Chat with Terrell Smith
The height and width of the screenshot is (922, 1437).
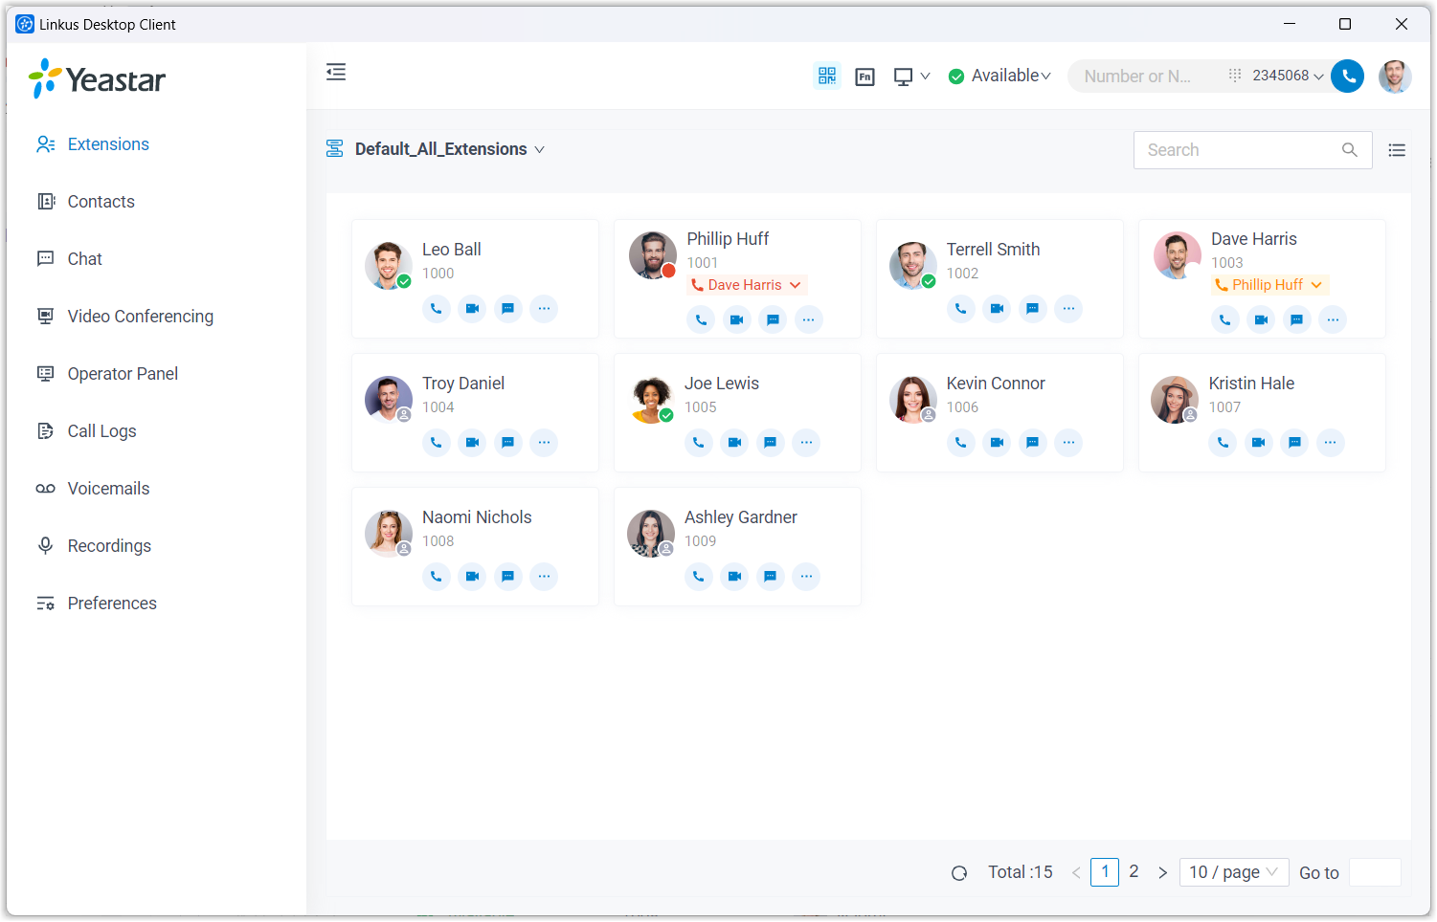(x=1033, y=309)
